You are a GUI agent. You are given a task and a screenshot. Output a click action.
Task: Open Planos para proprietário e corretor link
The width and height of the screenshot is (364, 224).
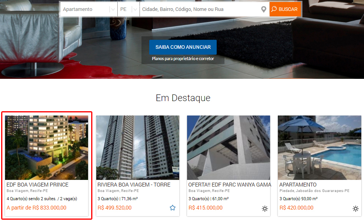183,59
